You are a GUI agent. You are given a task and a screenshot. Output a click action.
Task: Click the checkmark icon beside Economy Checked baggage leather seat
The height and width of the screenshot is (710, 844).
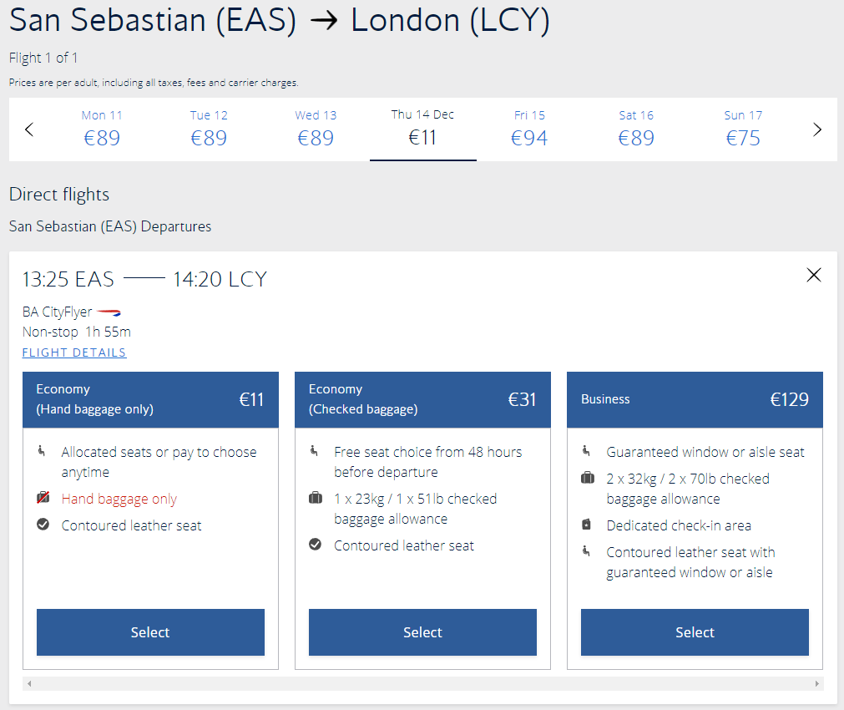click(x=316, y=545)
